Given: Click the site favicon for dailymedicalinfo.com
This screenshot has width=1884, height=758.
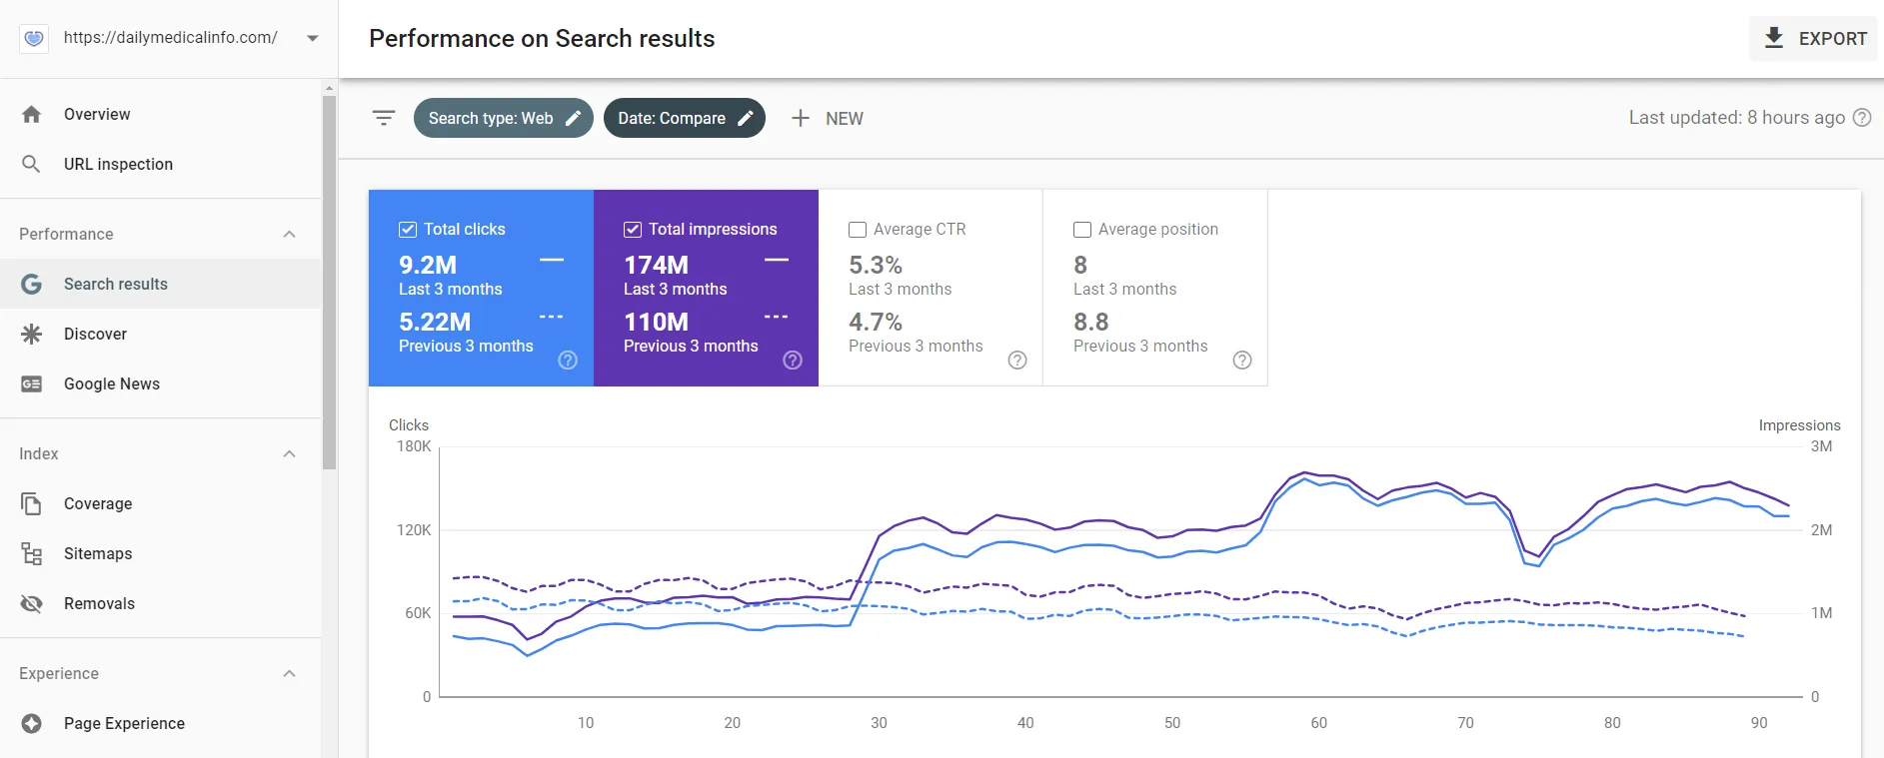Looking at the screenshot, I should pyautogui.click(x=34, y=38).
